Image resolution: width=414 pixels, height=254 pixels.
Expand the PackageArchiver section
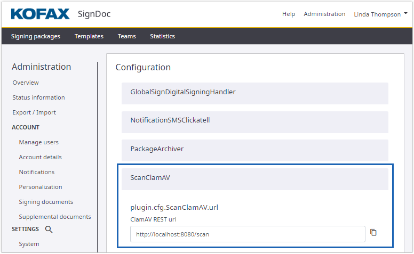(x=254, y=149)
